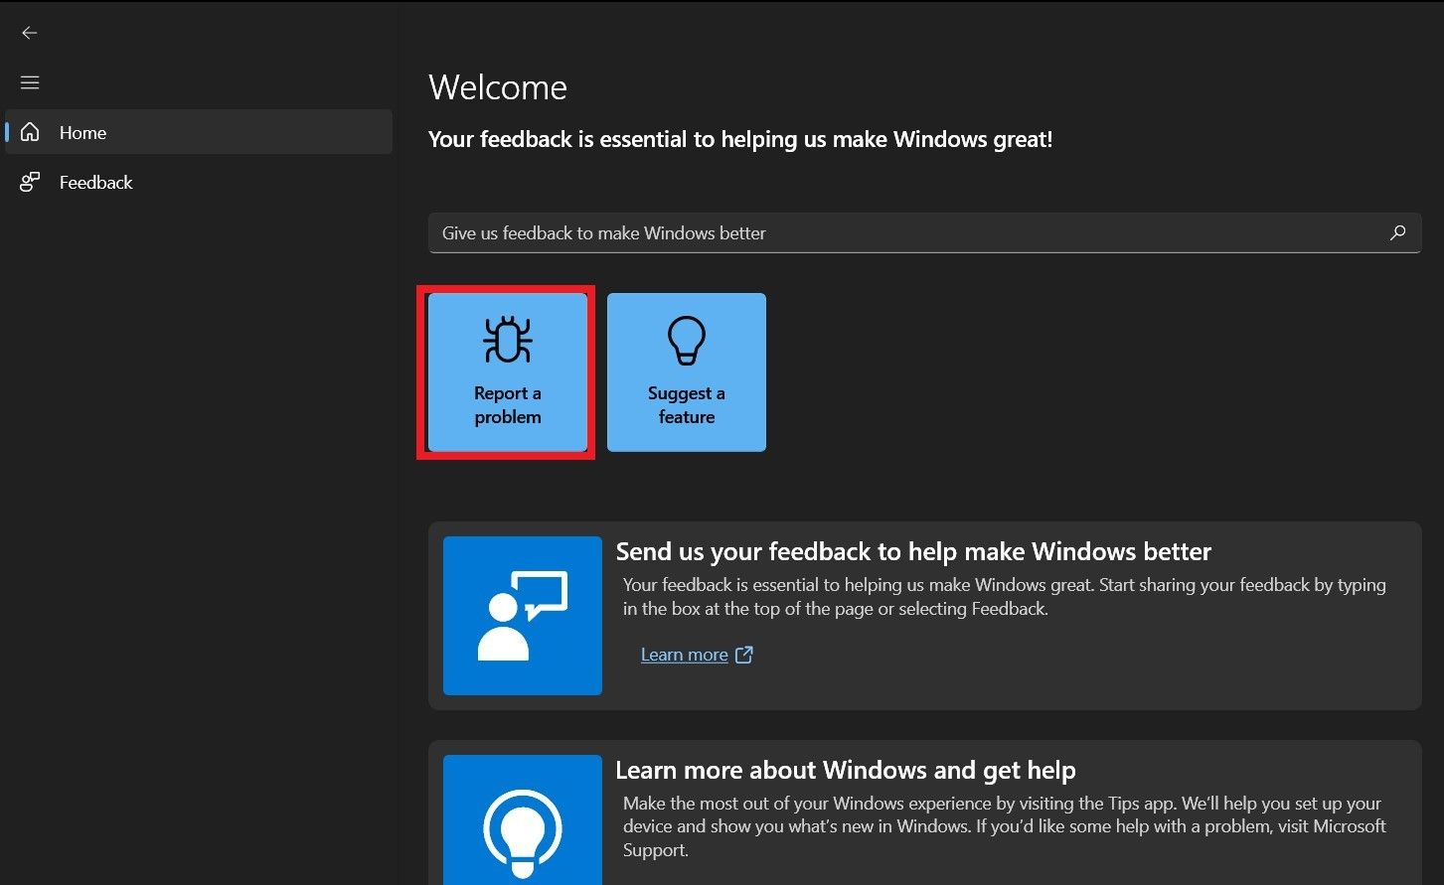The height and width of the screenshot is (885, 1444).
Task: Click the external link icon beside Learn more
Action: (744, 655)
